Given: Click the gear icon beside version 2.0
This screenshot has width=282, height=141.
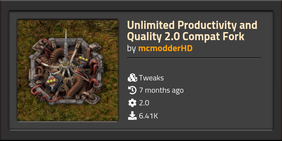Looking at the screenshot, I should [133, 103].
